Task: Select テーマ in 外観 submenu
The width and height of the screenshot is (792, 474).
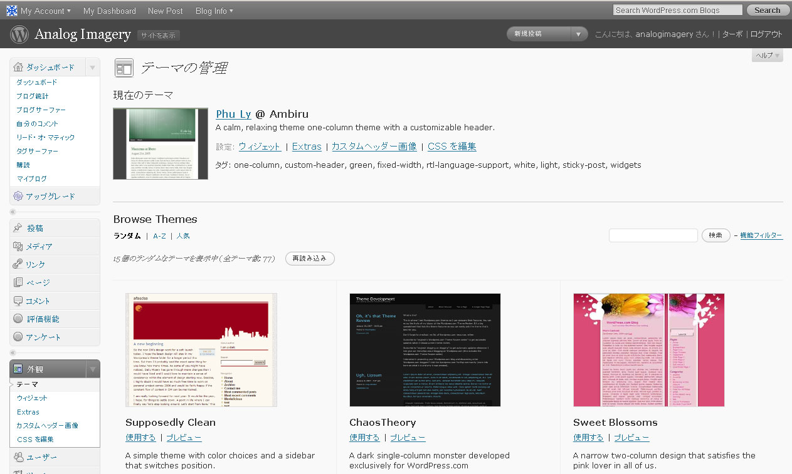Action: click(x=27, y=384)
